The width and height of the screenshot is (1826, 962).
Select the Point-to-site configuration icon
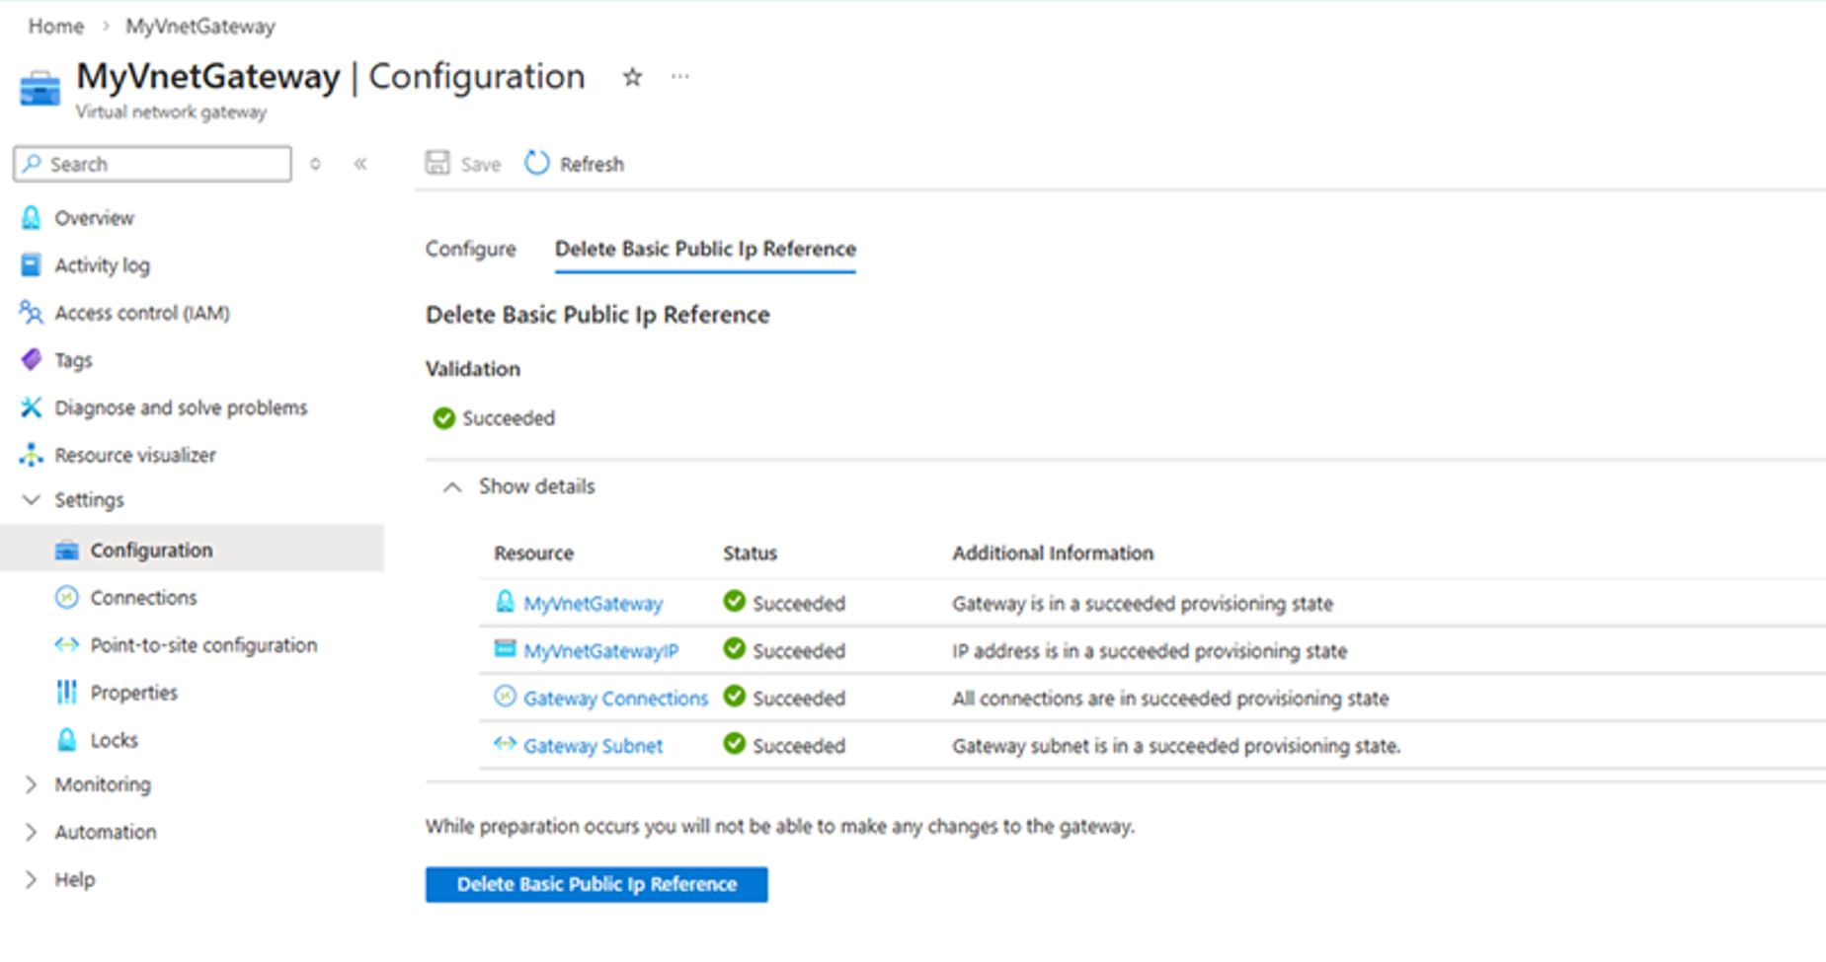pos(66,644)
